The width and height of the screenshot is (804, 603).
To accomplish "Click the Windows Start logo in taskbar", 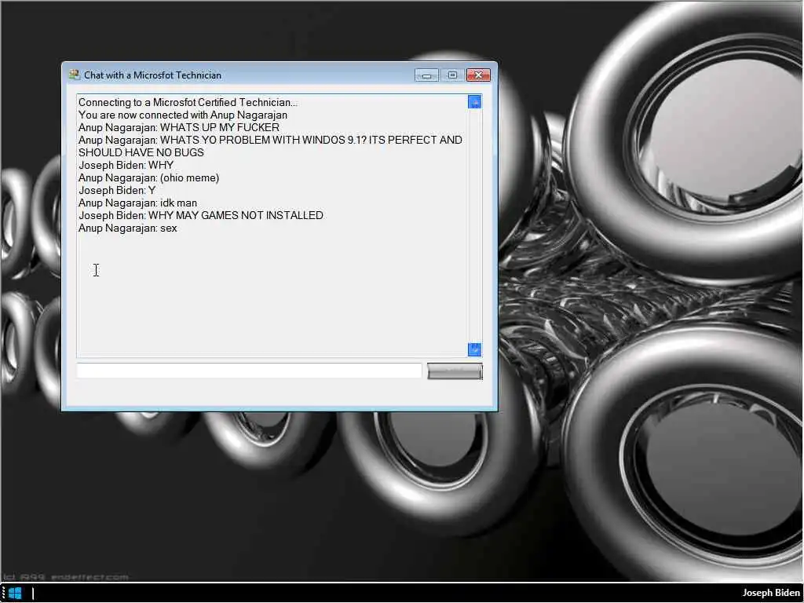I will pyautogui.click(x=15, y=594).
